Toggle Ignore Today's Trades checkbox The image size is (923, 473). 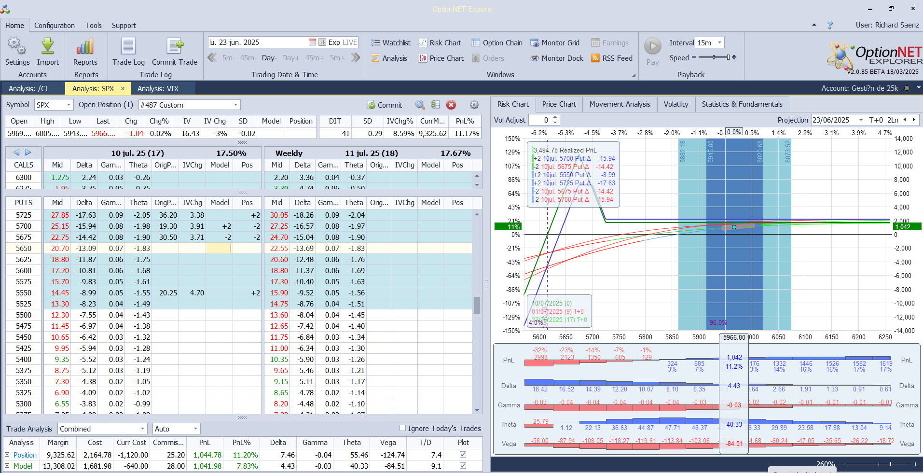tap(402, 428)
